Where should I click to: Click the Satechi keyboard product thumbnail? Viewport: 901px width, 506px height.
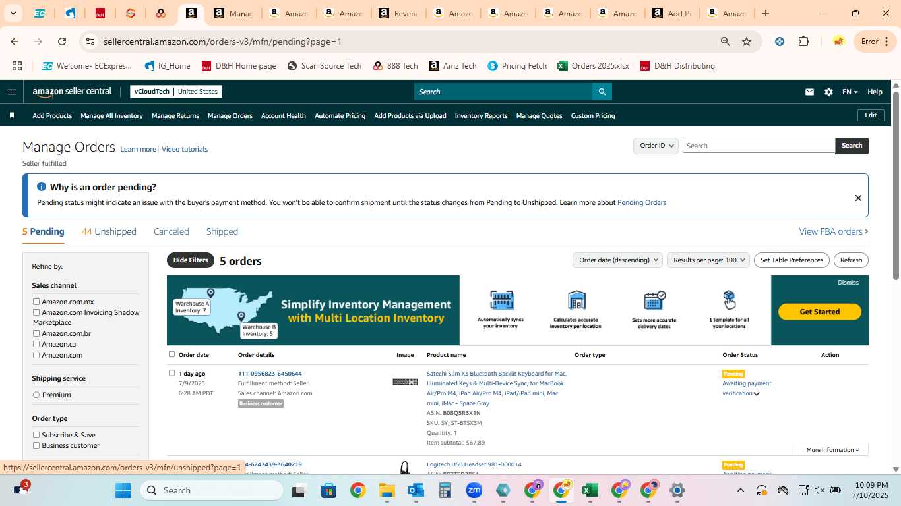pos(405,381)
